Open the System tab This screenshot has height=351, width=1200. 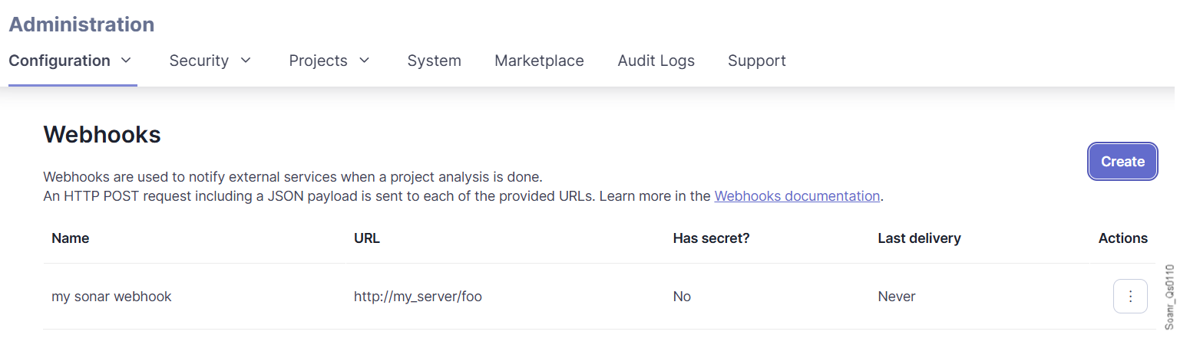click(434, 61)
